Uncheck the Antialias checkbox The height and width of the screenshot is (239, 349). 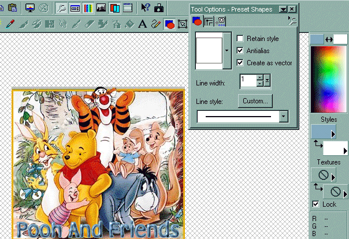(x=240, y=50)
